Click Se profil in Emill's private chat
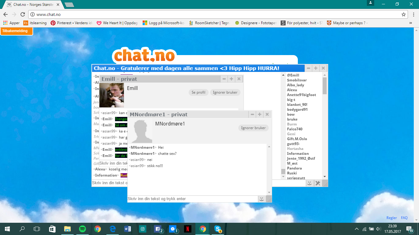This screenshot has width=419, height=235. coord(198,92)
